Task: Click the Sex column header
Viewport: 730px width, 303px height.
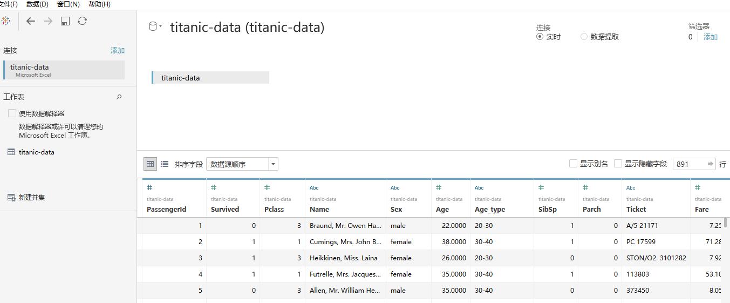Action: [396, 209]
